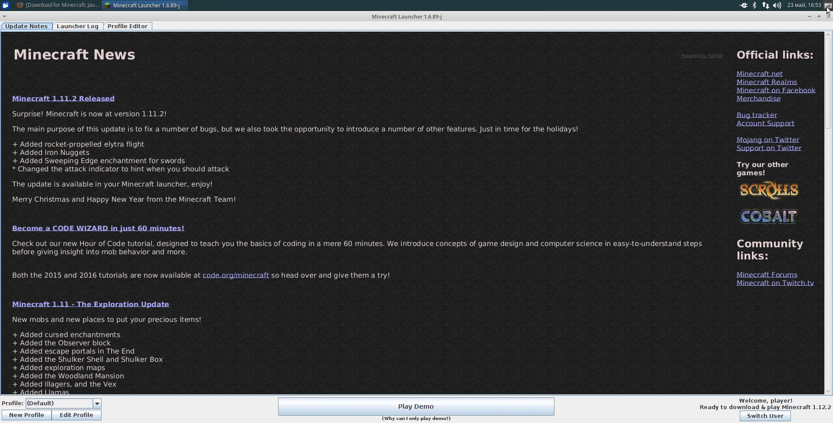Click the '+ Added rocket-propelled elytra flight' line
Image resolution: width=833 pixels, height=423 pixels.
click(x=78, y=144)
